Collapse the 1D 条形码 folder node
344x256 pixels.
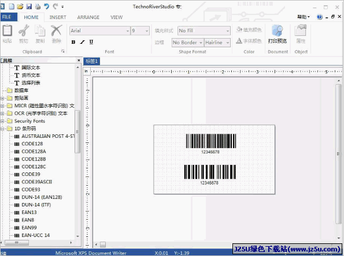point(2,129)
